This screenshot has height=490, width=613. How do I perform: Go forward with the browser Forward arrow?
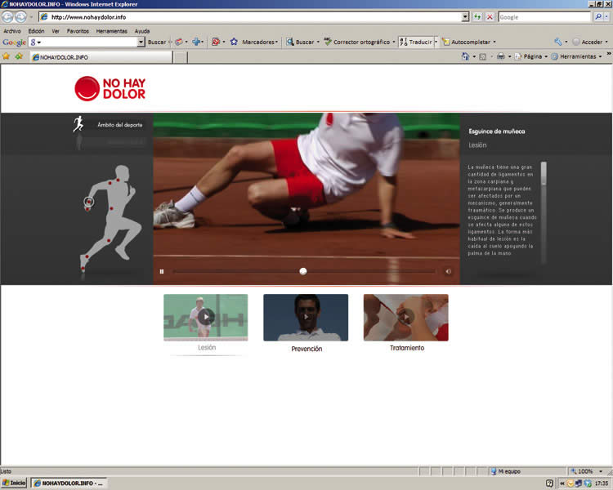[x=20, y=17]
